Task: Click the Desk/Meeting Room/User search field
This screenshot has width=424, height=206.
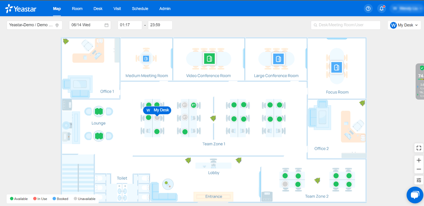Action: coord(345,25)
